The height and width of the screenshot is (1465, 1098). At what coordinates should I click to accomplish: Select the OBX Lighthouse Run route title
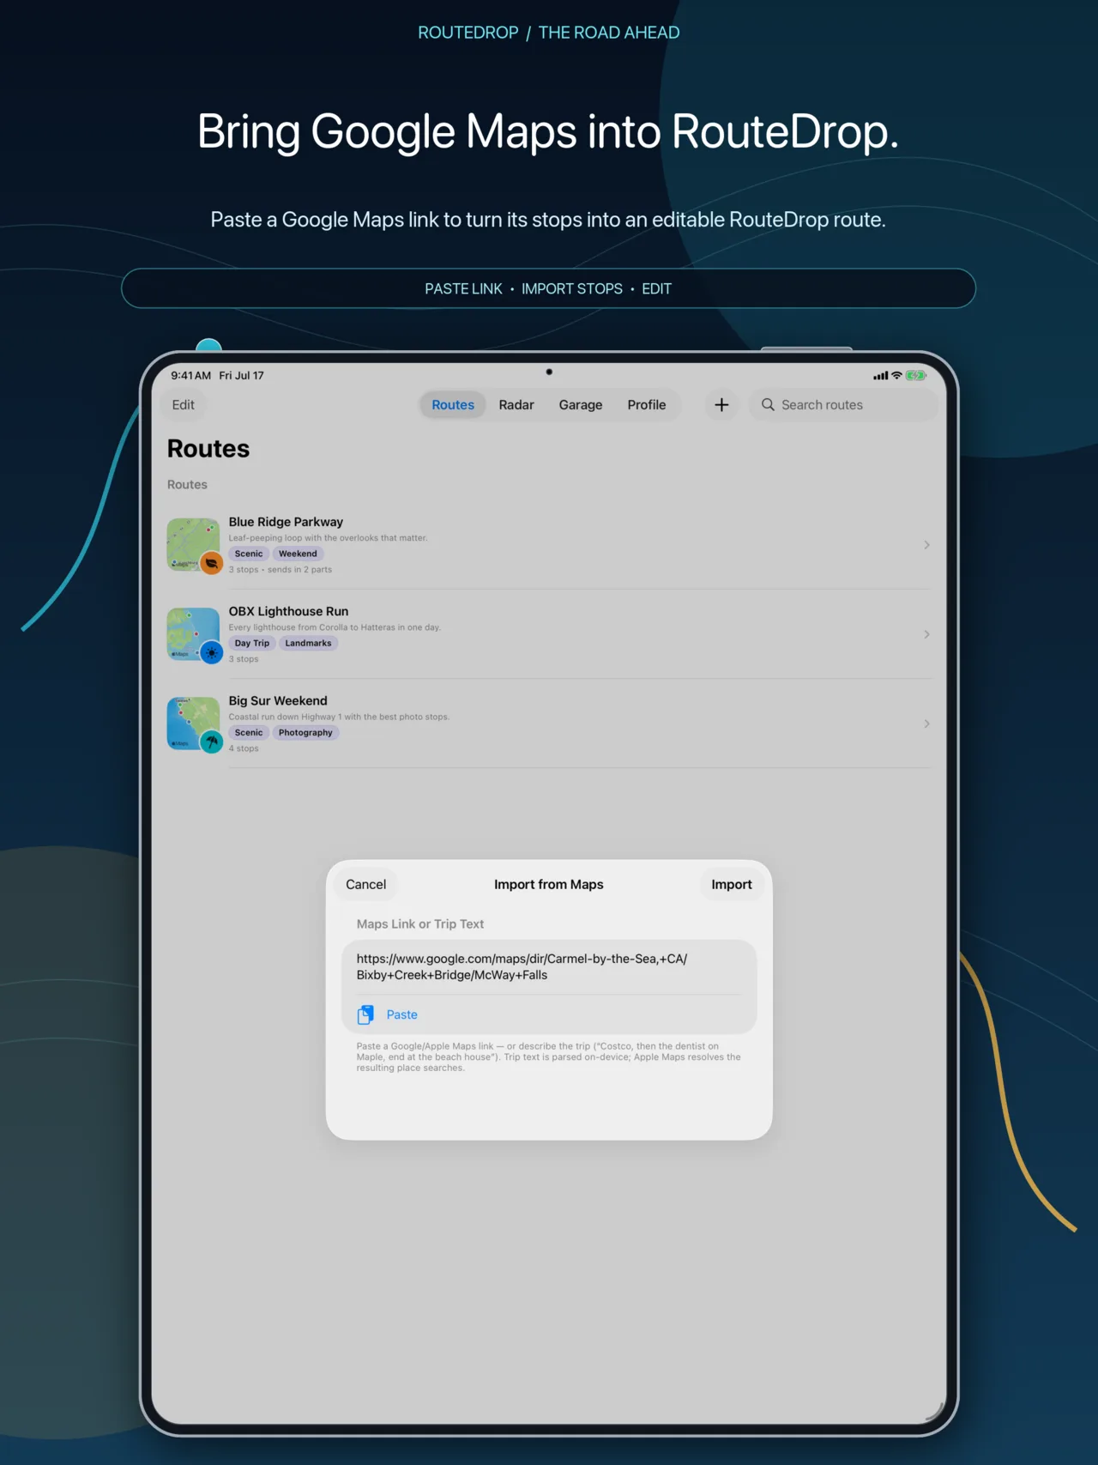pyautogui.click(x=288, y=611)
